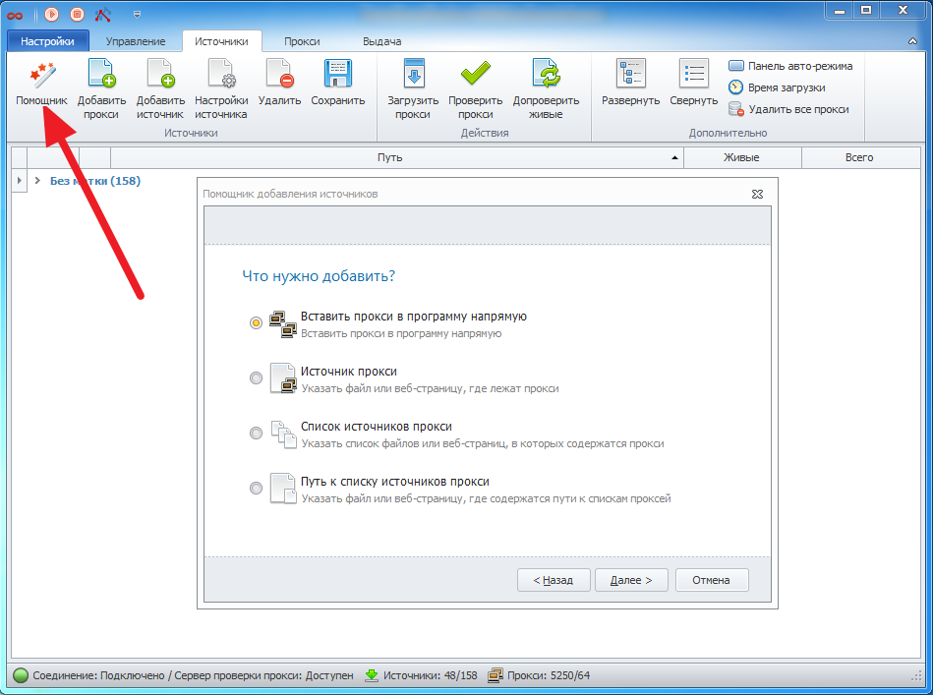This screenshot has height=695, width=933.
Task: Click the Добавить источник icon
Action: [160, 76]
